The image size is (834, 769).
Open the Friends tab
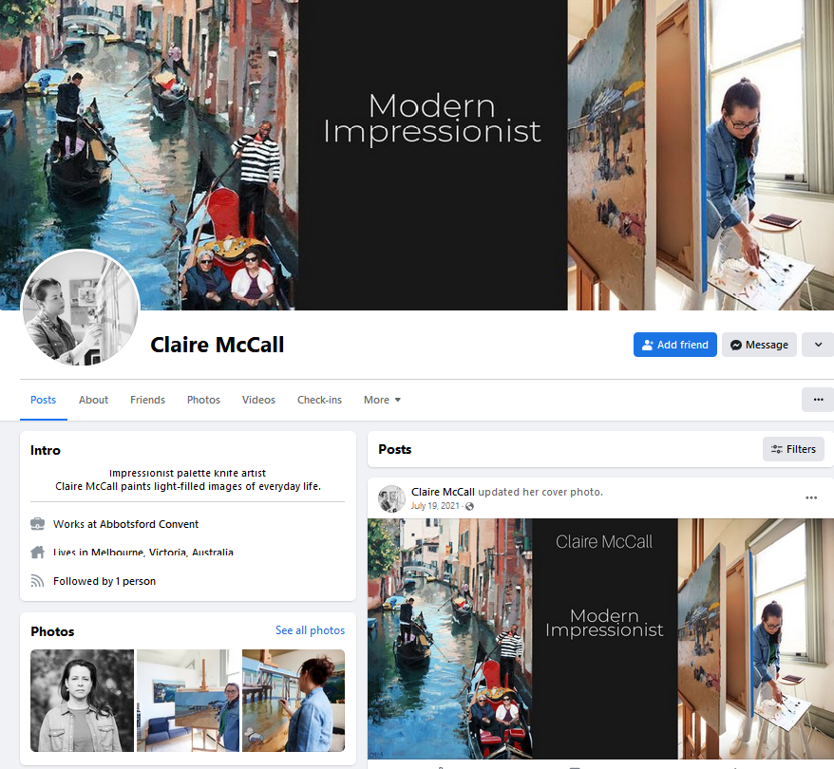click(148, 400)
